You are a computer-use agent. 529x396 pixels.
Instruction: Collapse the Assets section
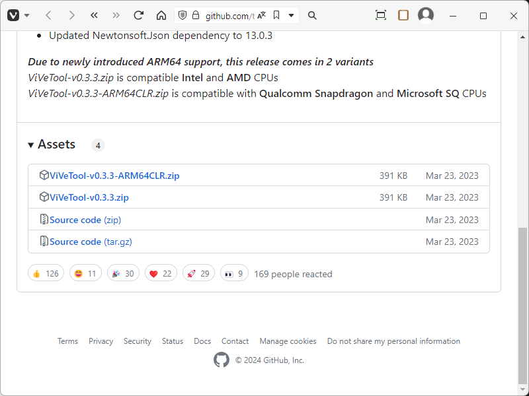[x=31, y=145]
